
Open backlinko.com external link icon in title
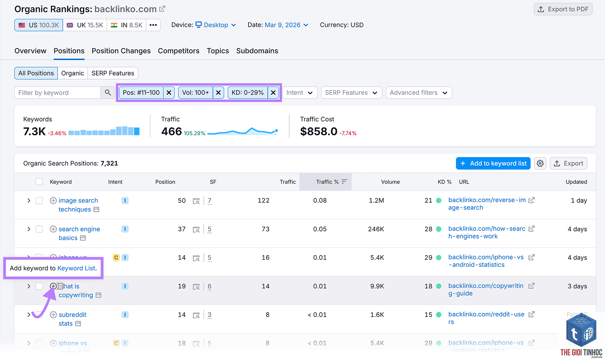pos(162,8)
